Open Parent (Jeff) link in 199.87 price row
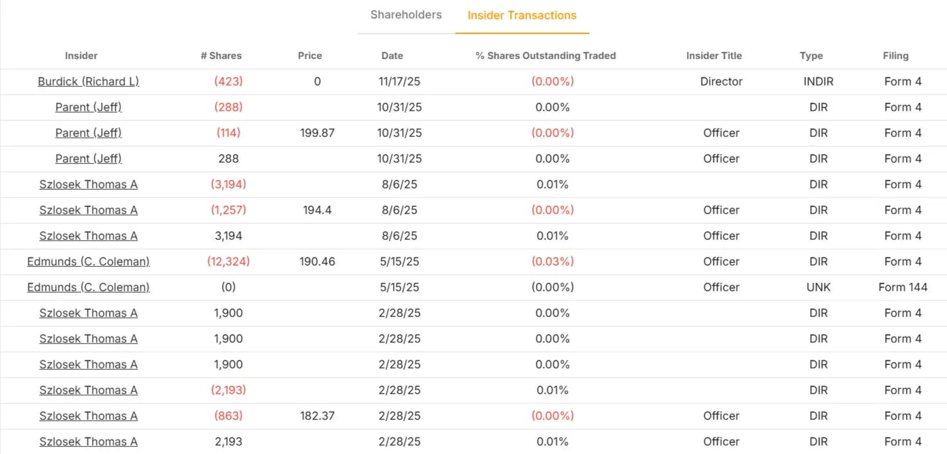Screen dimensions: 947x454 (88, 133)
